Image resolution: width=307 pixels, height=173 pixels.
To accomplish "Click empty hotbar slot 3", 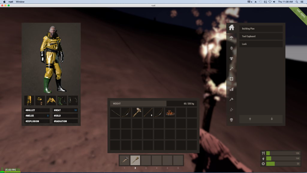I will (x=146, y=160).
